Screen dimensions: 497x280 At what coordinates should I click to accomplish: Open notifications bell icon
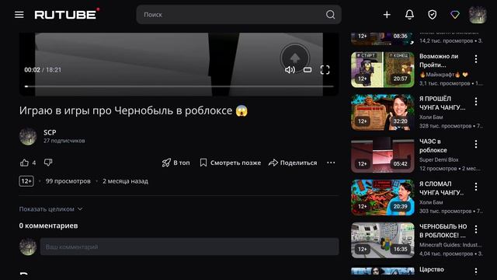[x=409, y=15]
